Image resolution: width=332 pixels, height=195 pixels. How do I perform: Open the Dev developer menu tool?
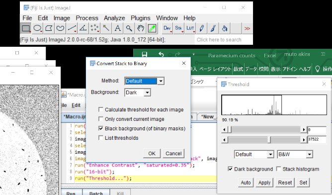(167, 28)
